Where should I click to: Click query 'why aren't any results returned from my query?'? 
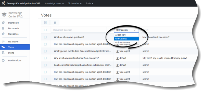click(x=165, y=58)
